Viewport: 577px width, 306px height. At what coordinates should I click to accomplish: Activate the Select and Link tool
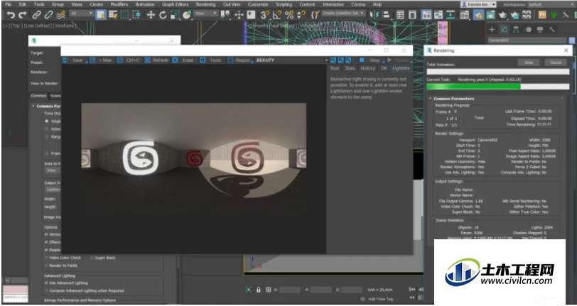click(36, 15)
